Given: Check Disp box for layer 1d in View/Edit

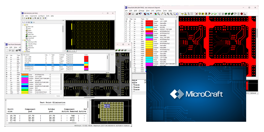Looking at the screenshot, I should pos(130,27).
